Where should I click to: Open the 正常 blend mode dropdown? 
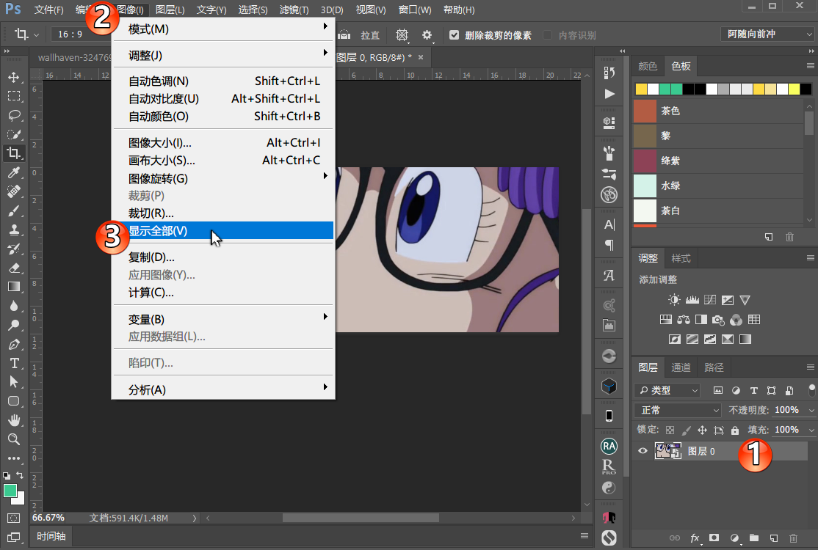pos(678,410)
